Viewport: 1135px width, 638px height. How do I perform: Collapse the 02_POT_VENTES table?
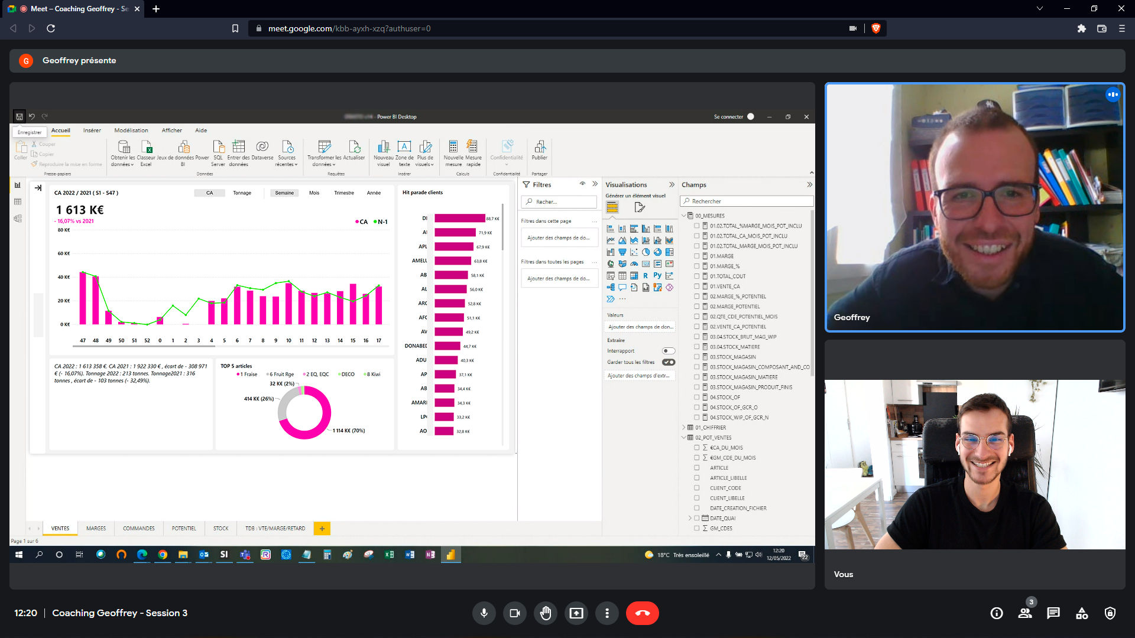(684, 438)
